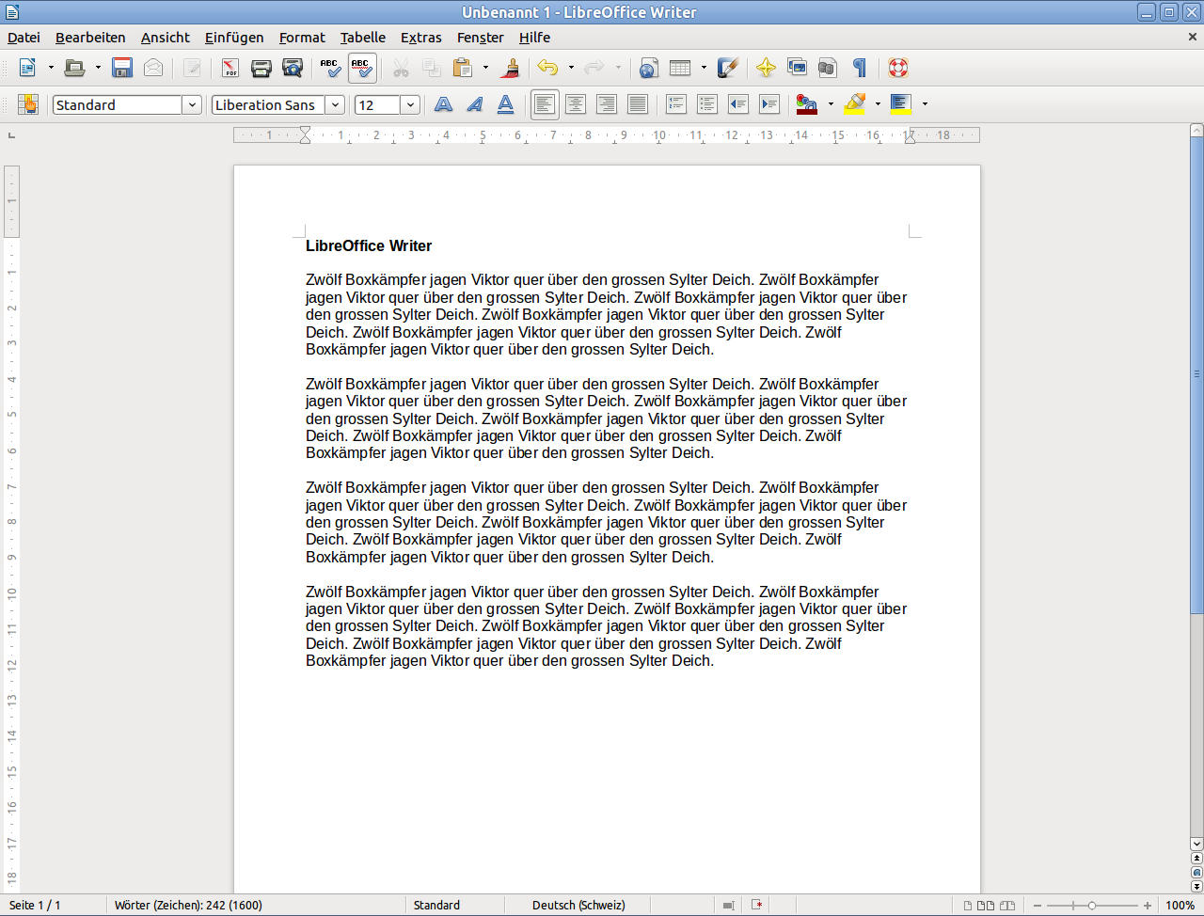This screenshot has height=916, width=1204.
Task: Click the Deutsch (Schweiz) language field
Action: [x=578, y=906]
